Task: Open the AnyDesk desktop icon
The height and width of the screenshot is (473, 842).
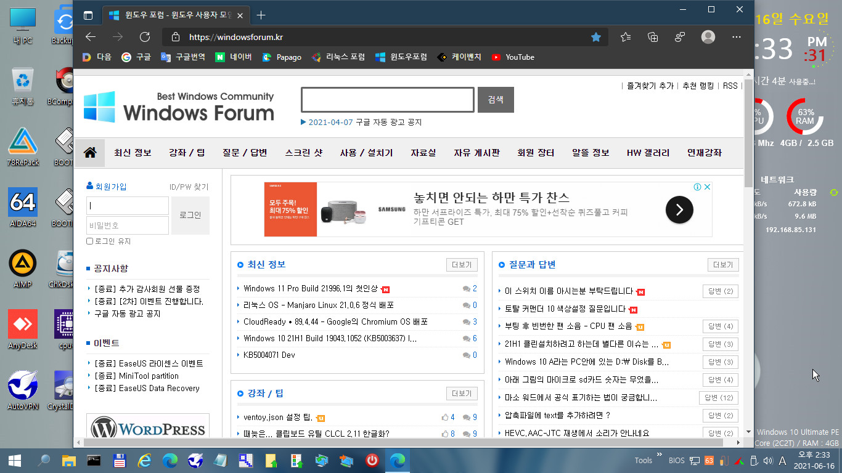Action: click(x=23, y=329)
